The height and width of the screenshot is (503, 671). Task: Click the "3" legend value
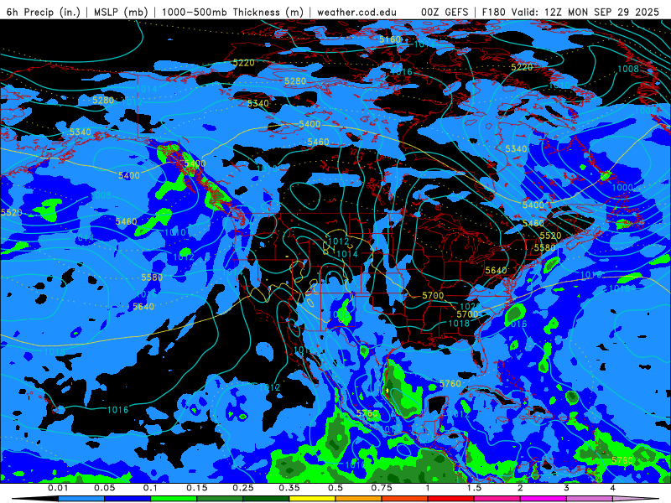click(x=567, y=488)
